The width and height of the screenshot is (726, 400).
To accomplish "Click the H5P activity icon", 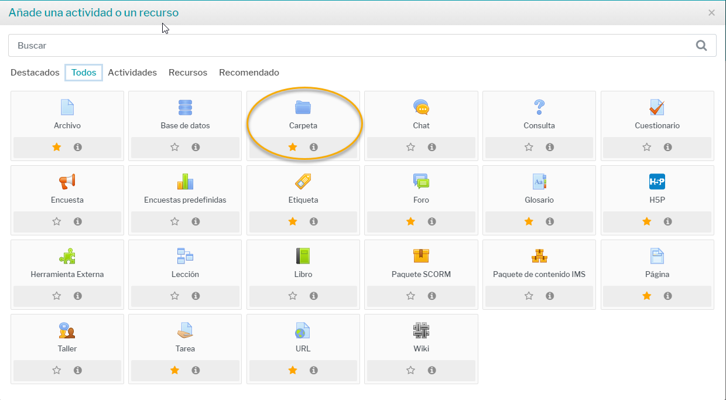I will click(657, 182).
